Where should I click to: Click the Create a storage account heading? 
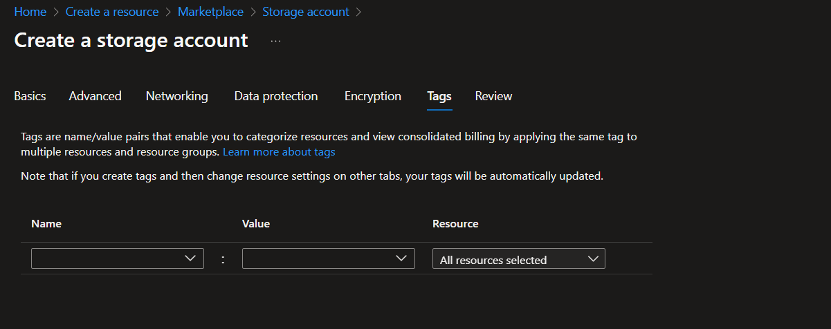(131, 40)
